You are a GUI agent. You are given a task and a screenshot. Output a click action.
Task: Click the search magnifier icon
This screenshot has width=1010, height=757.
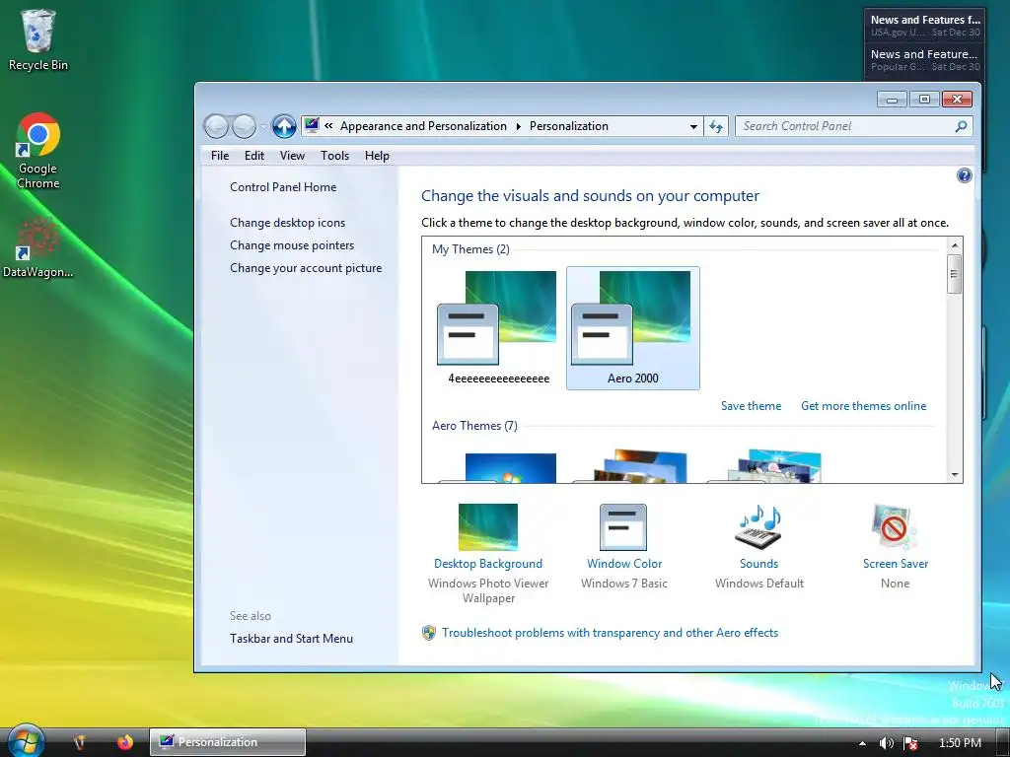point(961,126)
